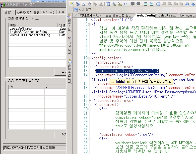This screenshot has height=154, width=196.
Task: Select the 권한 부여 tab
Action: pos(49,12)
